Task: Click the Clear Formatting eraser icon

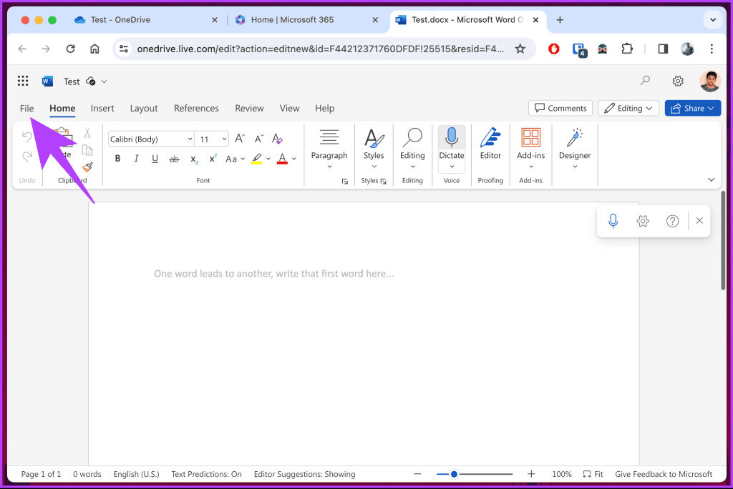Action: tap(278, 139)
